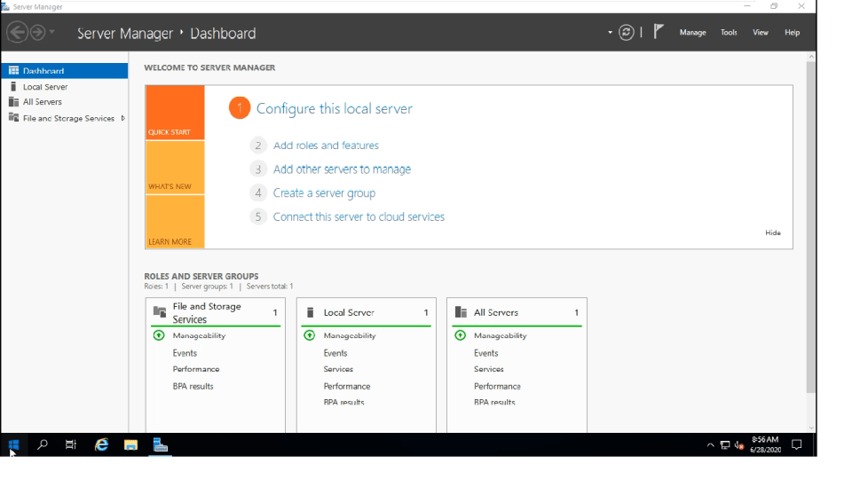The height and width of the screenshot is (479, 852).
Task: Open the All Servers tile header
Action: (517, 312)
